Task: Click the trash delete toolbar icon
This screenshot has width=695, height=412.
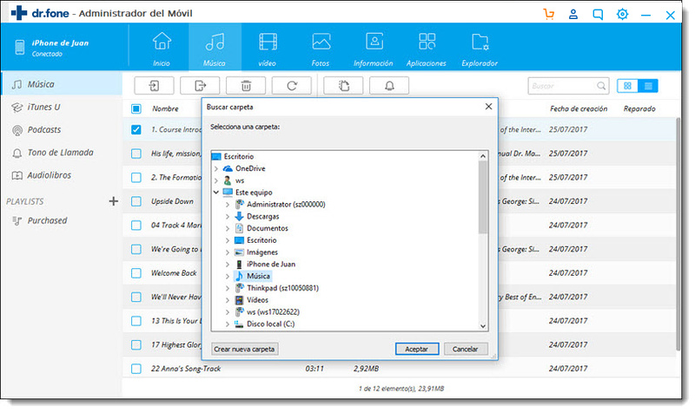Action: (x=246, y=85)
